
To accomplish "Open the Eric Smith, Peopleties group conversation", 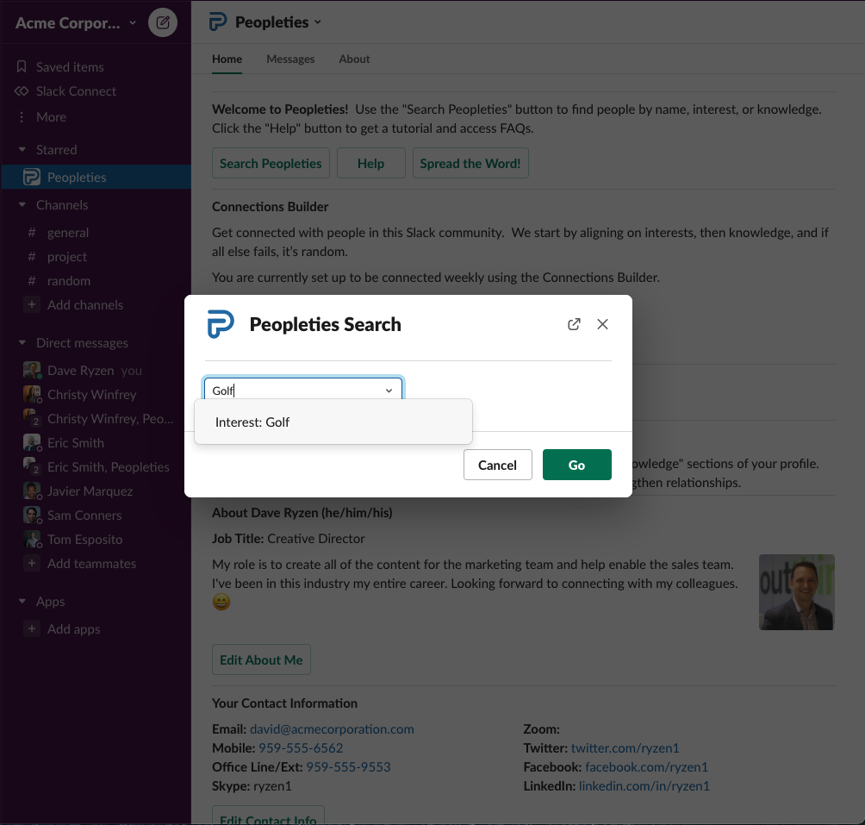I will point(96,467).
